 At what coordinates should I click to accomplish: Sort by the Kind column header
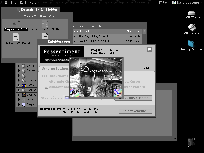[137, 31]
